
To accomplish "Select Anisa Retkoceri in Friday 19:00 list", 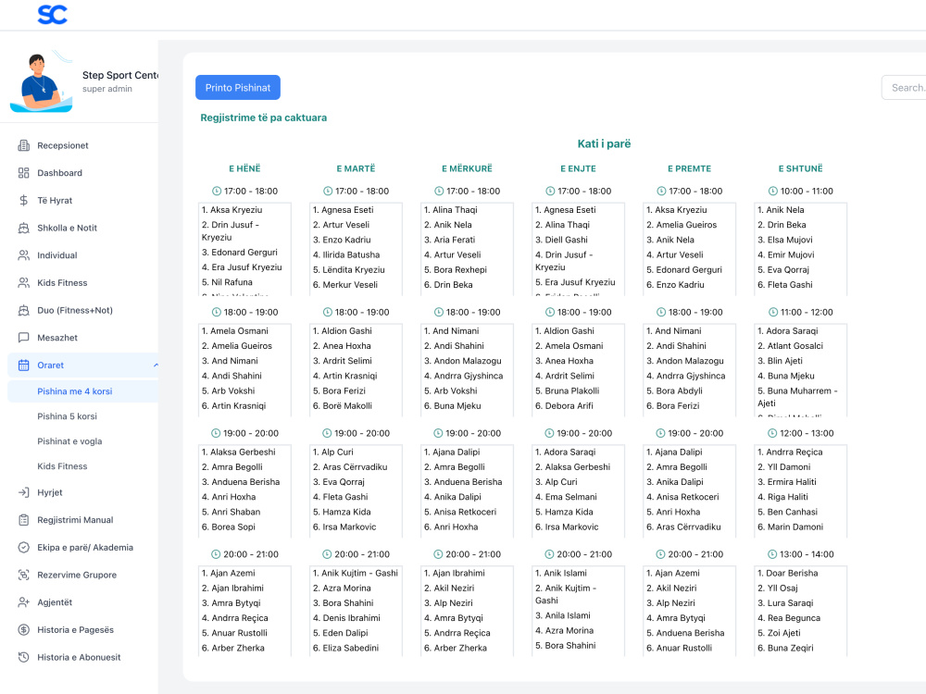I will (x=682, y=497).
